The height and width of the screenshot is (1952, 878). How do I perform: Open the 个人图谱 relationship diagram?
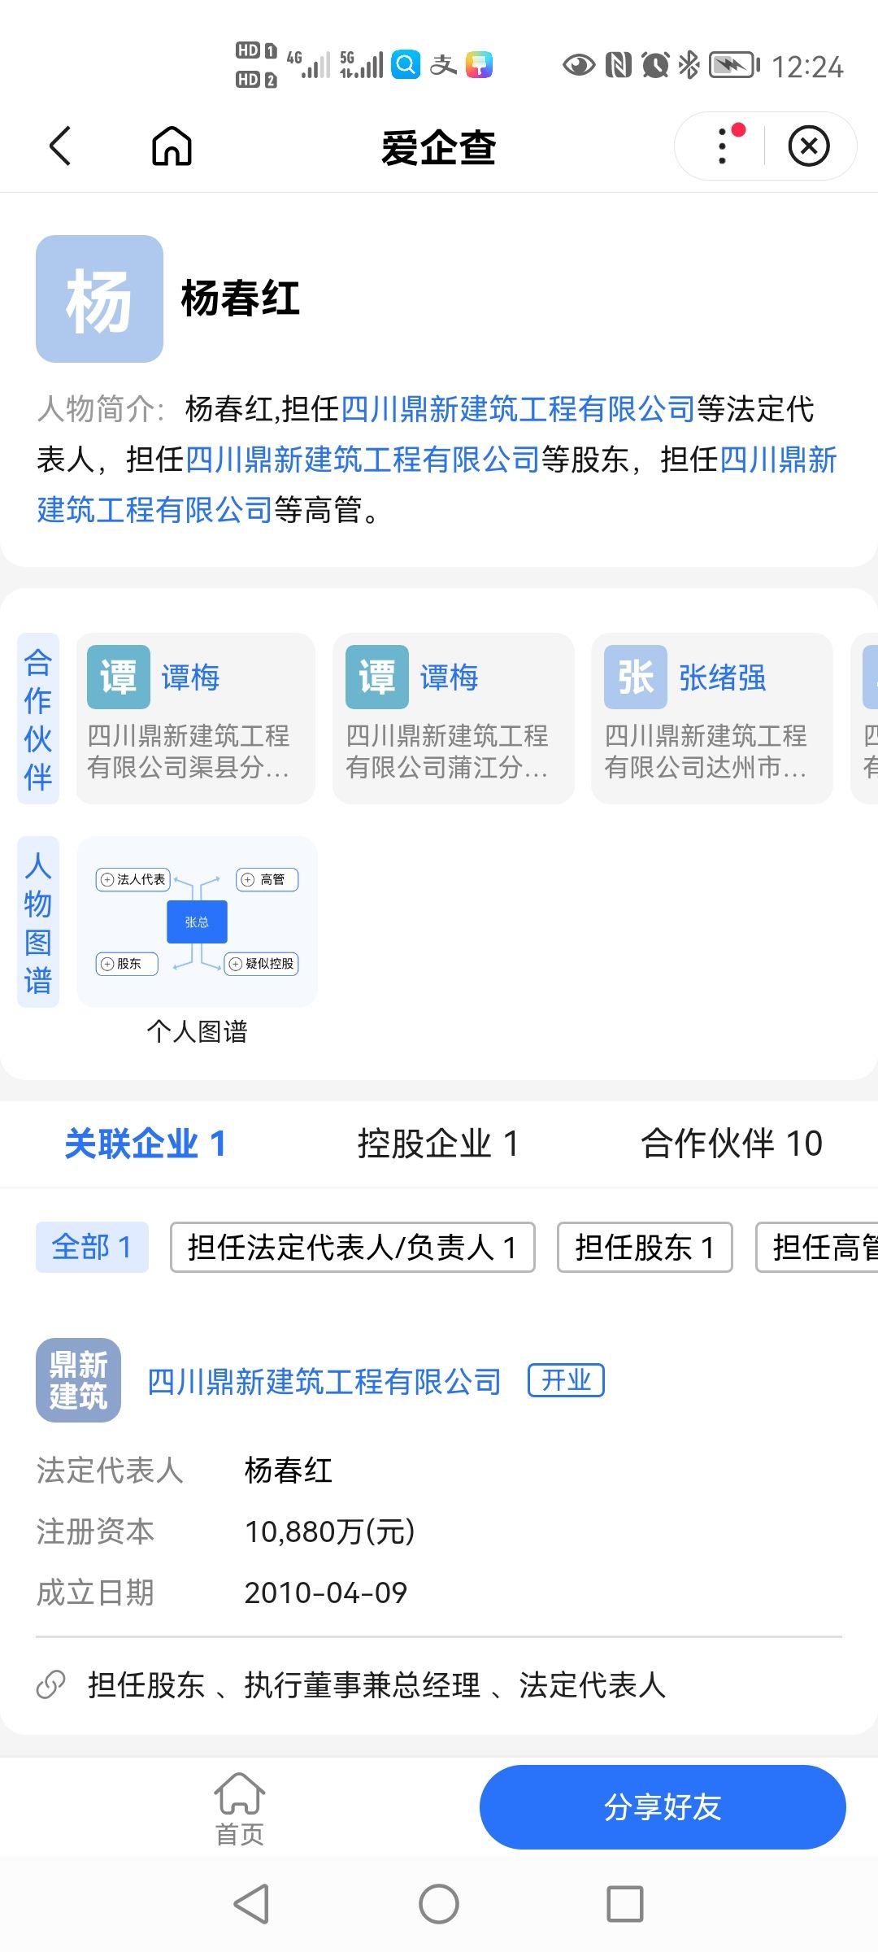click(x=197, y=922)
